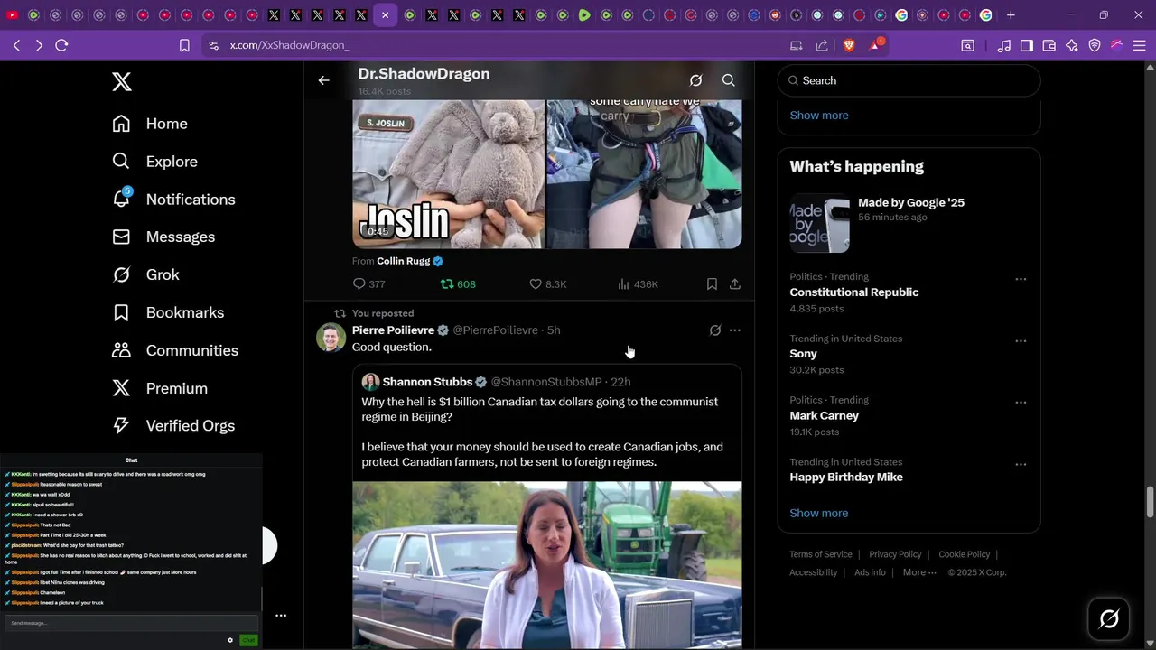Open the browser hamburger menu

pyautogui.click(x=1140, y=45)
